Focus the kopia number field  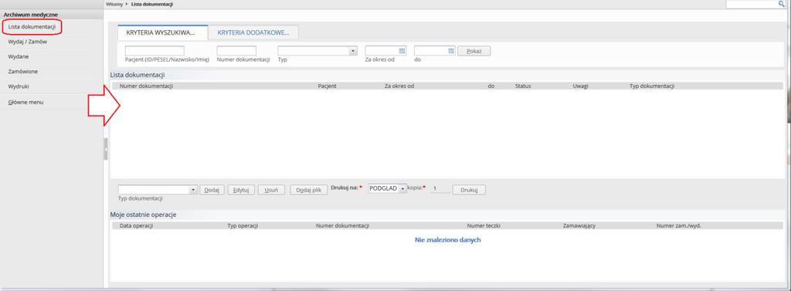441,188
